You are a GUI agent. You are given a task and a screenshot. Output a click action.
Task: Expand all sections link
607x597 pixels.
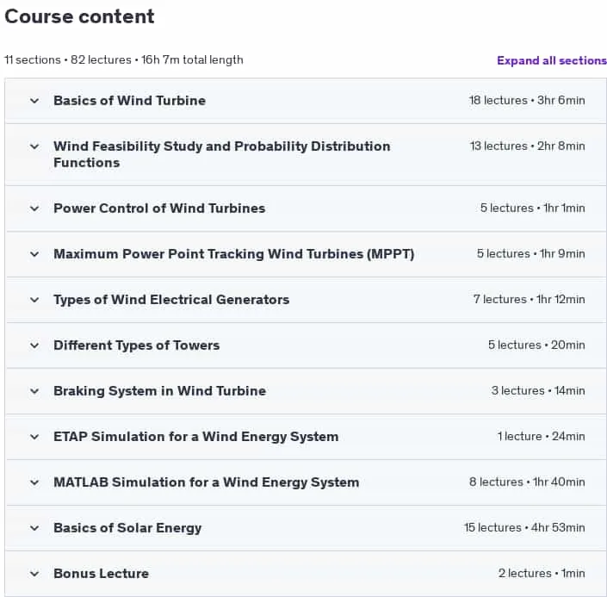[552, 60]
